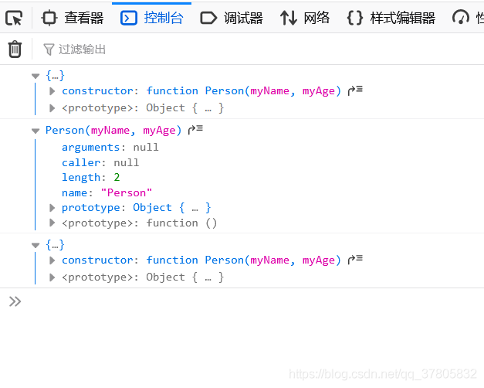Switch to the 控制台 console tab
The image size is (484, 388).
(x=151, y=18)
